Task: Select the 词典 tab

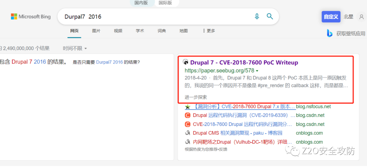Action: click(162, 31)
